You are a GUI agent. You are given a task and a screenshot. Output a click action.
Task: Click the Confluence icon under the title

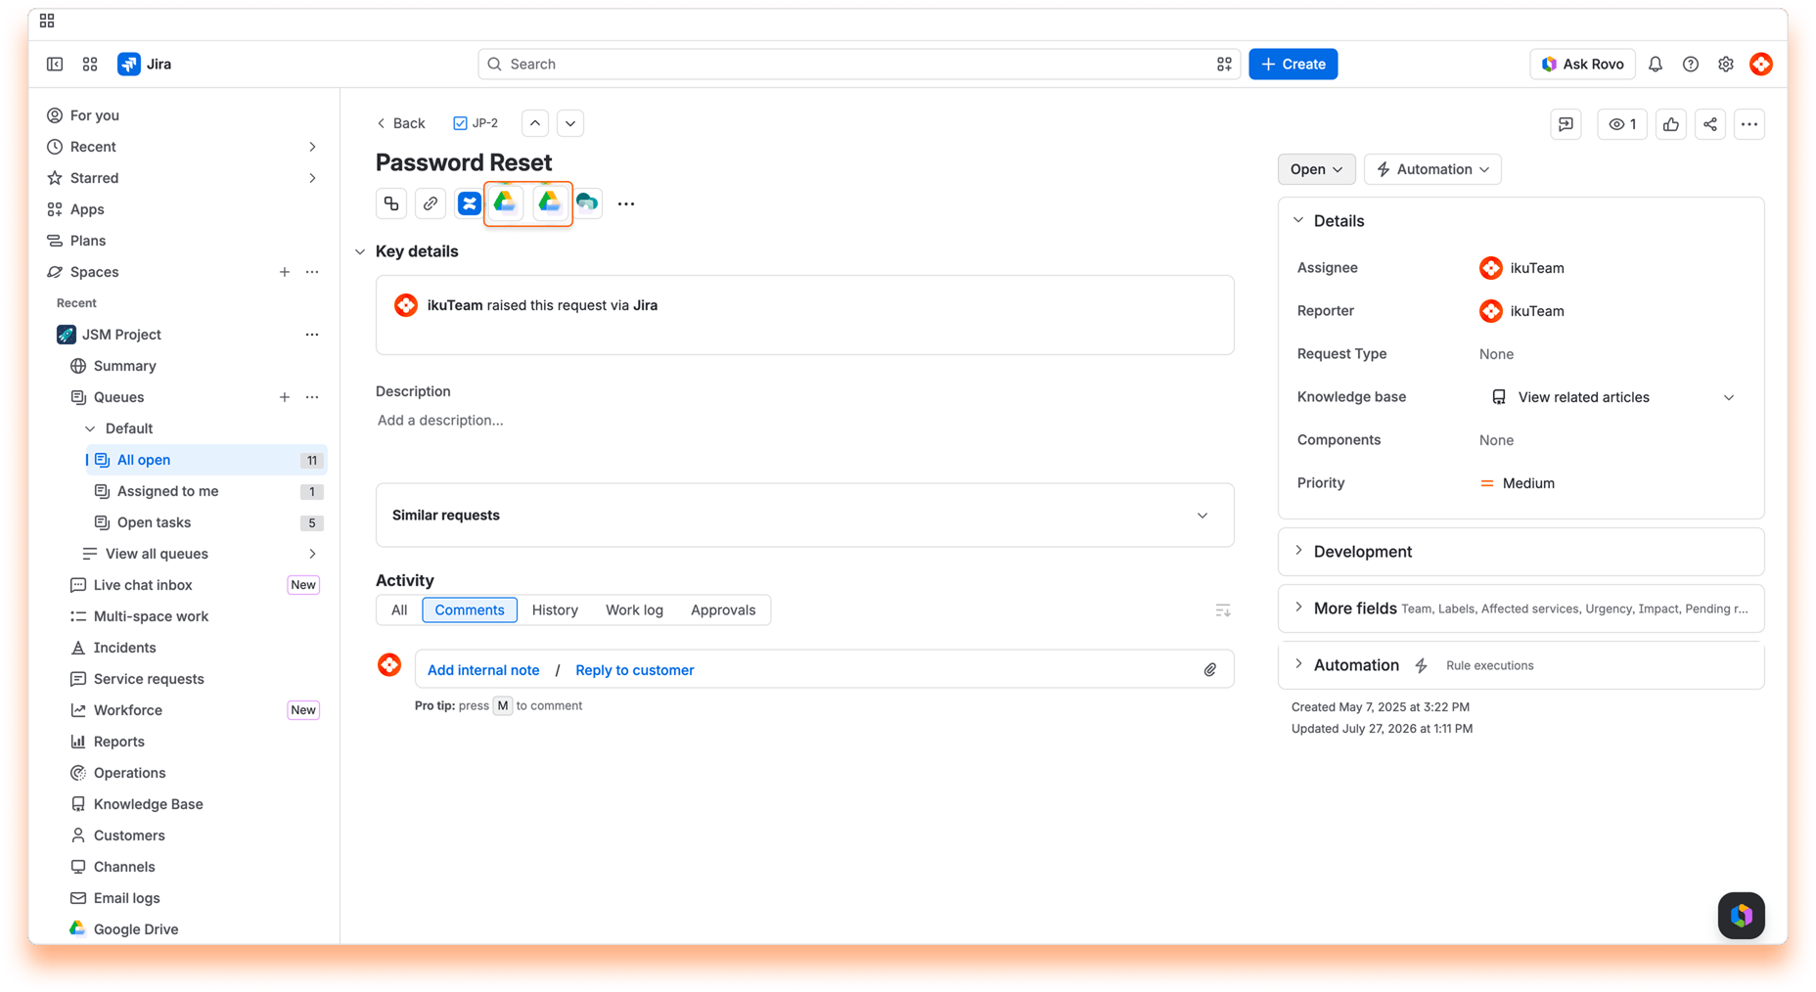[x=470, y=203]
